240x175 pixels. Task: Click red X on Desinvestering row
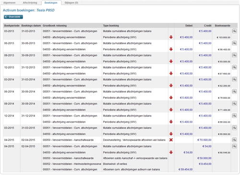(171, 140)
